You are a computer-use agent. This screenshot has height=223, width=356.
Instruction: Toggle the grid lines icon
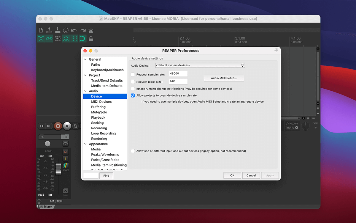pos(74,39)
